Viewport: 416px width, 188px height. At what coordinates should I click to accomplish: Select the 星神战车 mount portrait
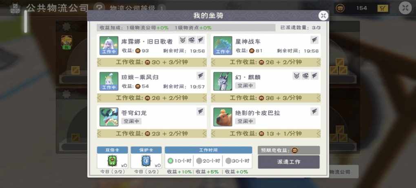pos(223,46)
